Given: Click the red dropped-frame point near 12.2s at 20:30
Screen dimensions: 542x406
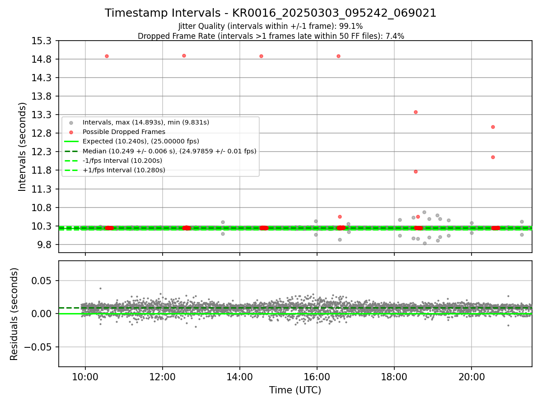Looking at the screenshot, I should pos(493,157).
